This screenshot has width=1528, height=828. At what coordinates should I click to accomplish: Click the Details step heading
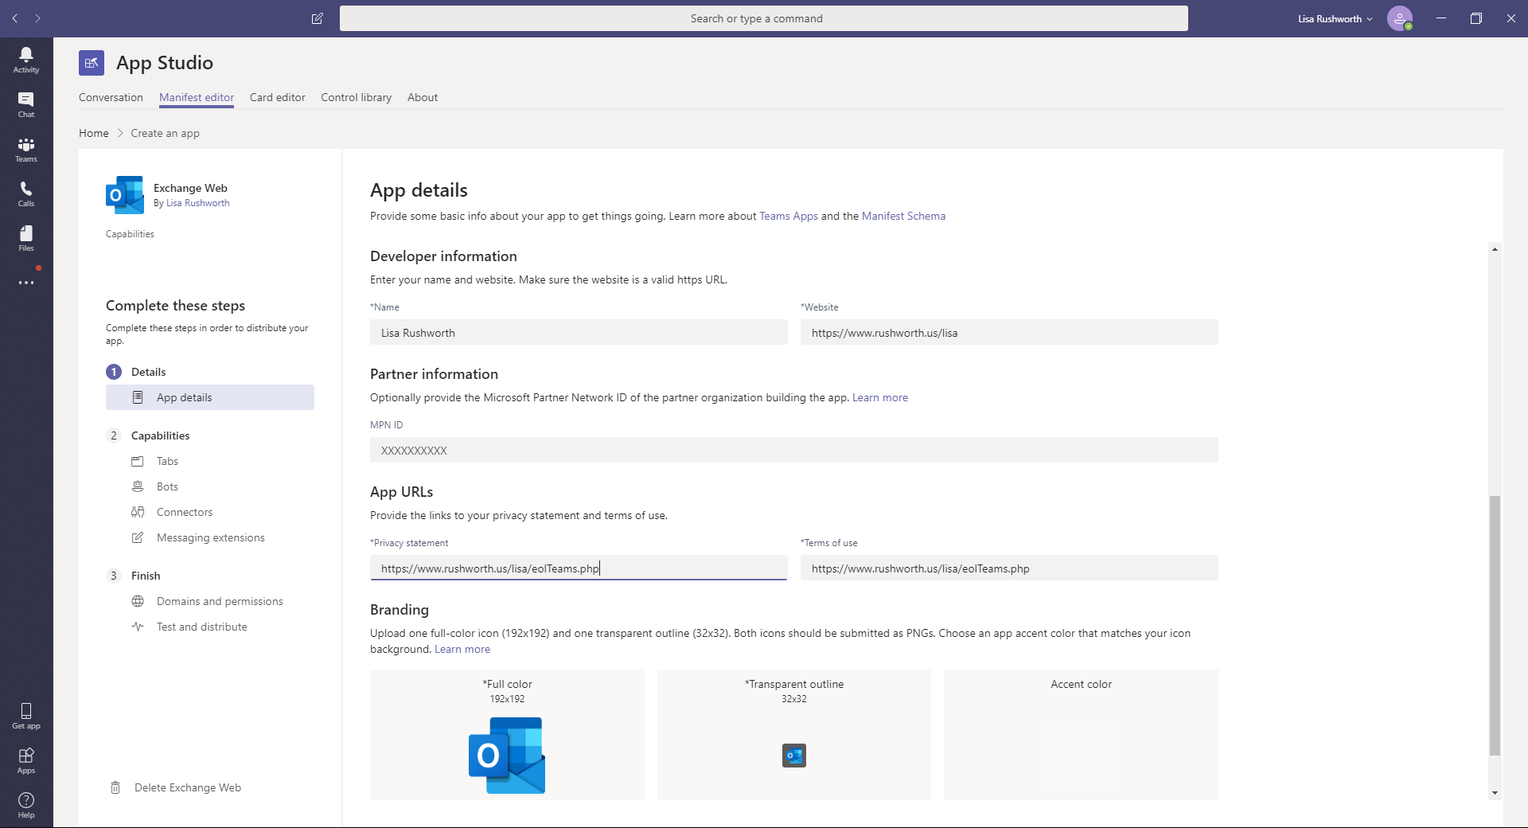pos(149,372)
